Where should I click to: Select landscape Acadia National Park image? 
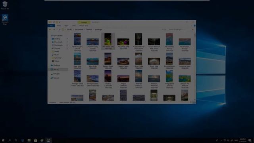tap(154, 42)
